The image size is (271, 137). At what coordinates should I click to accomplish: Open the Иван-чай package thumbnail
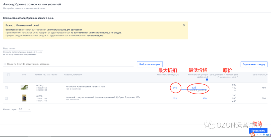24,98
